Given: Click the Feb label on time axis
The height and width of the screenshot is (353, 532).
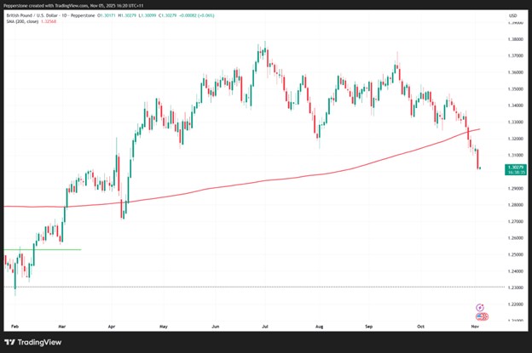Looking at the screenshot, I should [14, 326].
